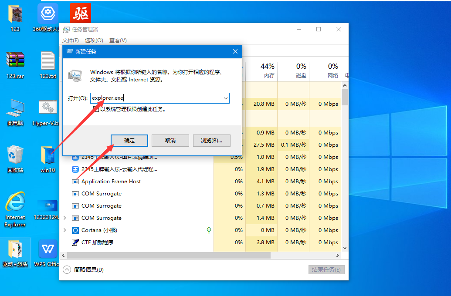Image resolution: width=451 pixels, height=296 pixels.
Task: Click the 浏览(B)... button
Action: 211,141
